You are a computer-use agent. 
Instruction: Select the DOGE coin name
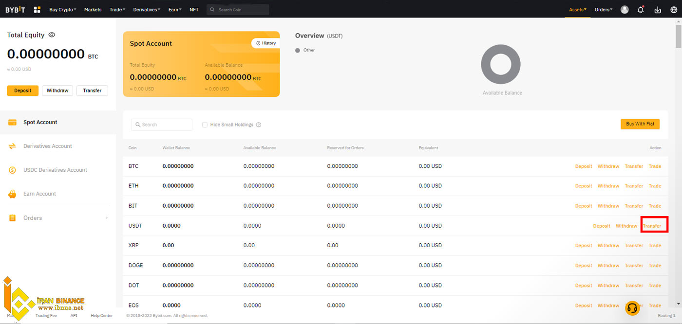coord(136,266)
